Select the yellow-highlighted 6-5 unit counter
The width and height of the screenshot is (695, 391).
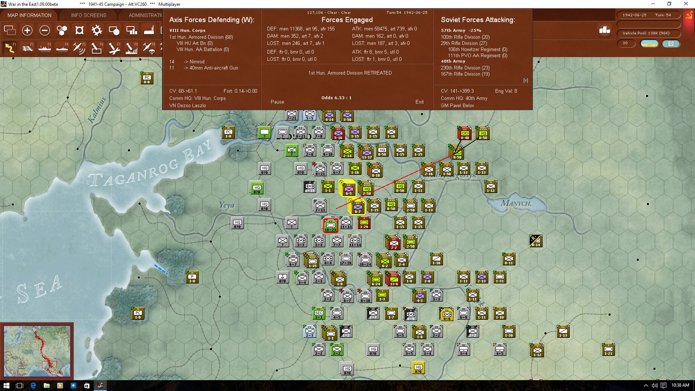click(x=349, y=188)
